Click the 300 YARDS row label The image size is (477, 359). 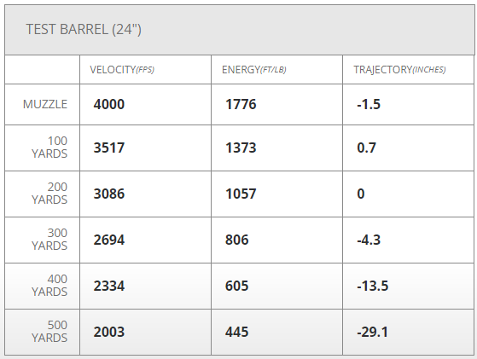pos(49,240)
